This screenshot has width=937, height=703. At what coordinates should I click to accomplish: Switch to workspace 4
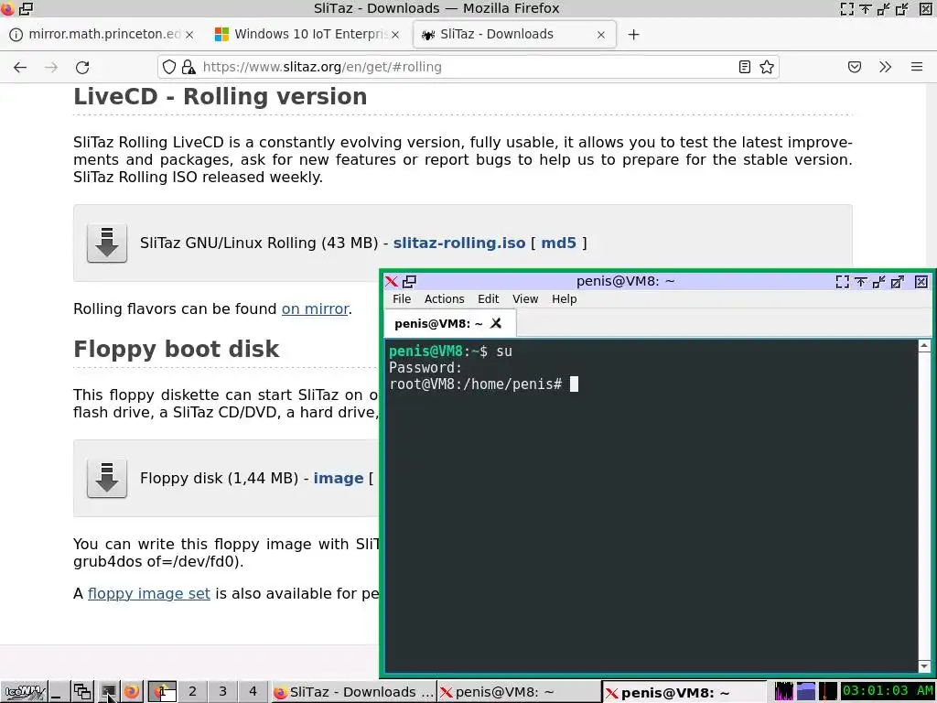click(253, 692)
